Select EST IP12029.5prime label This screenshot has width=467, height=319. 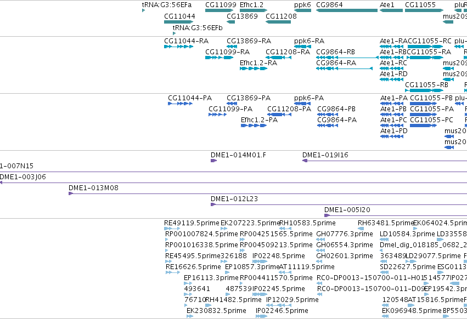coord(292,300)
